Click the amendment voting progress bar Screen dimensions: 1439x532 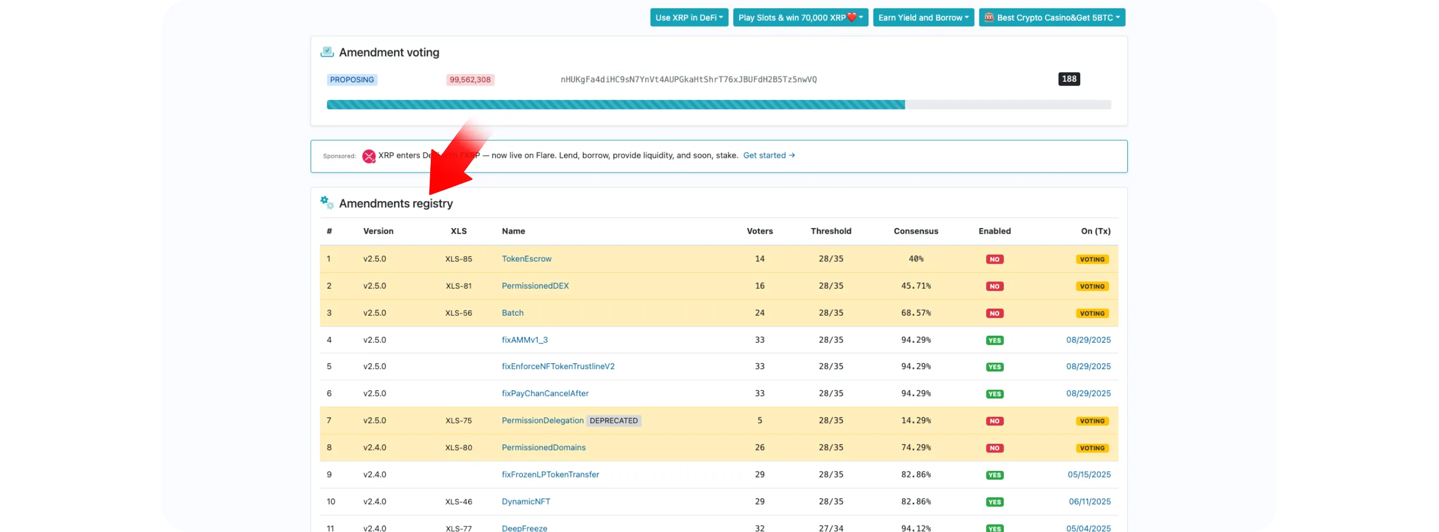[x=718, y=105]
